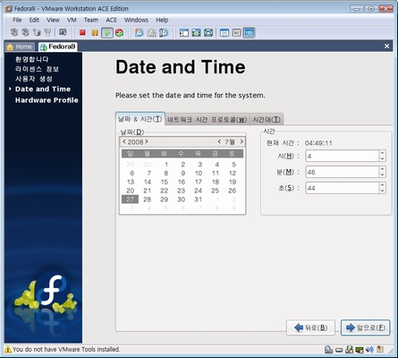This screenshot has height=358, width=398.
Task: Click into the minutes input field
Action: click(x=342, y=172)
